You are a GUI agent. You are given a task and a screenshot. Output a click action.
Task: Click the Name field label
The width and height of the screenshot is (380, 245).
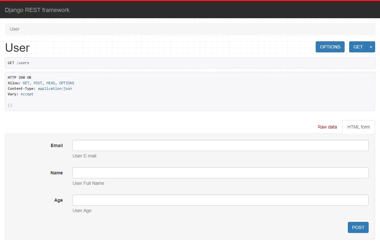coord(57,173)
